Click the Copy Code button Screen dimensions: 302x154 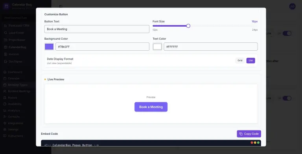point(249,134)
